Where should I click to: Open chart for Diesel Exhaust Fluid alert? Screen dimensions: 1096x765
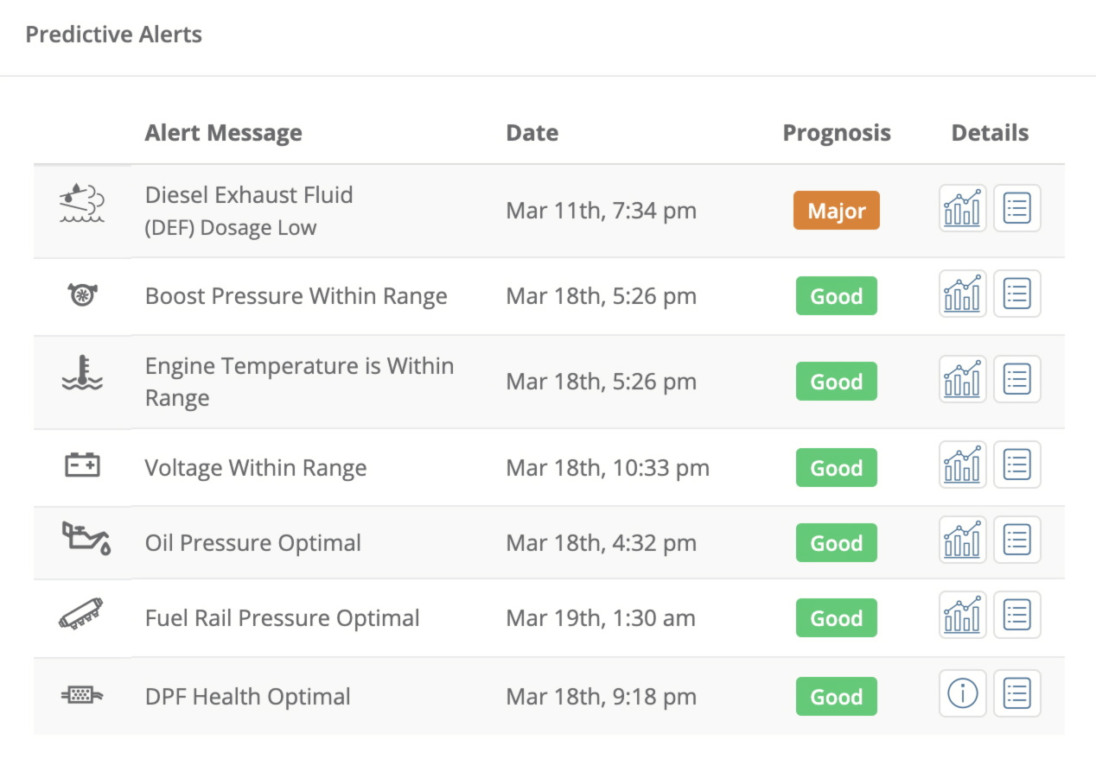tap(963, 208)
